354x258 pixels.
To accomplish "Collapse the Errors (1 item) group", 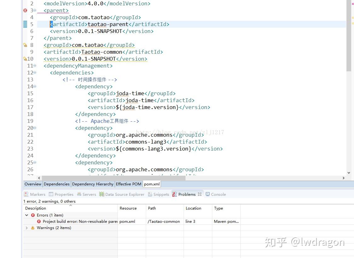I will [27, 215].
